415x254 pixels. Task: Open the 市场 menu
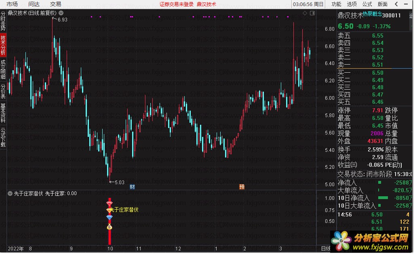(12, 4)
